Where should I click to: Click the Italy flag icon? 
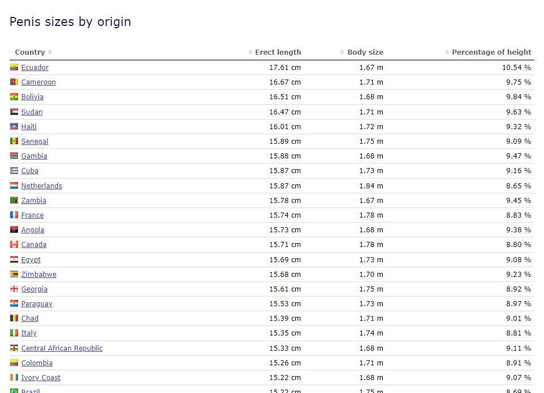(x=14, y=333)
